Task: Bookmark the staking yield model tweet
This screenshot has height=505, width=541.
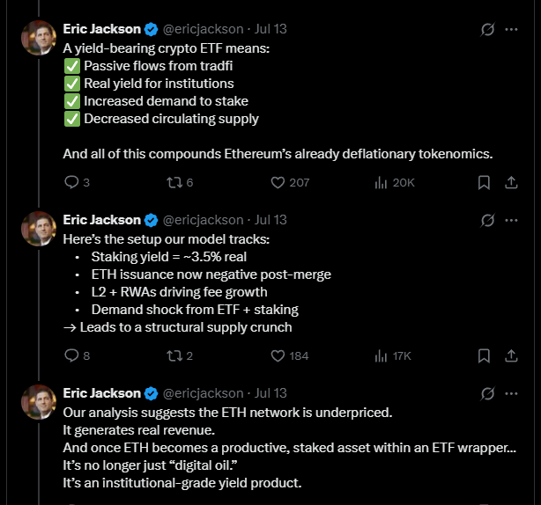Action: (x=484, y=355)
